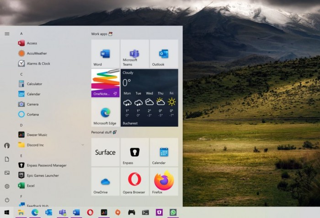
Task: Jump via the letter E header
Action: tap(21, 156)
